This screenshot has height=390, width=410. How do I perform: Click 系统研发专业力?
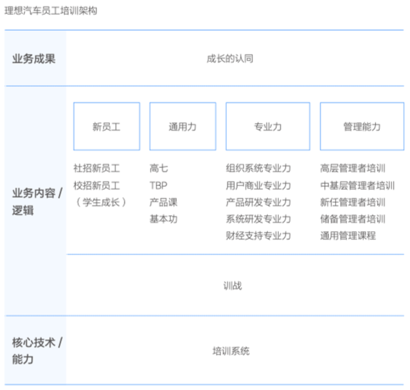pyautogui.click(x=258, y=219)
